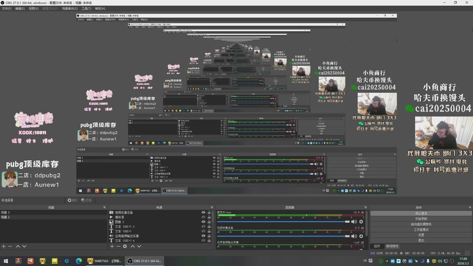
Task: Pop out the 场景 dock panel
Action: pyautogui.click(x=105, y=207)
